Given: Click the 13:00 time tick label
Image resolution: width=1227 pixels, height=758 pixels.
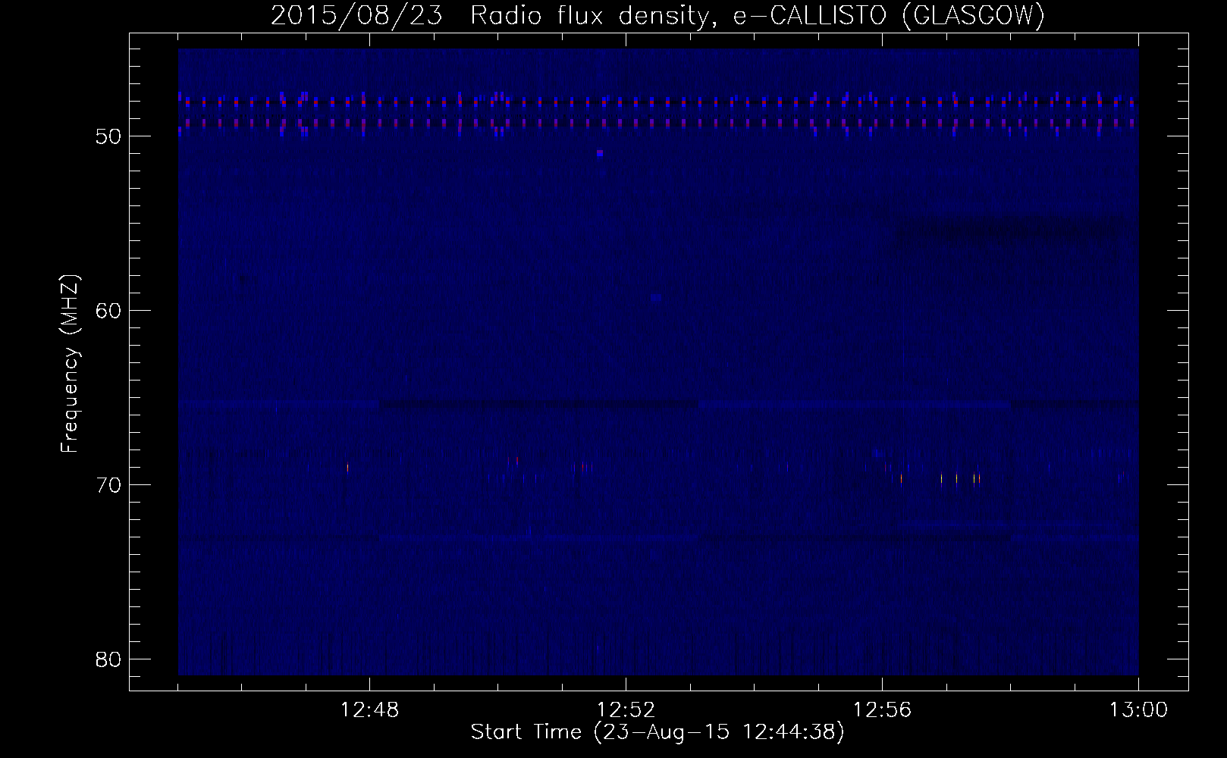Looking at the screenshot, I should [x=1138, y=710].
